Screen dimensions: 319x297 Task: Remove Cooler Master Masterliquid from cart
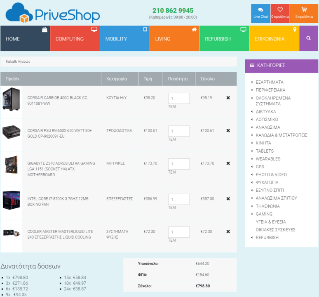click(x=228, y=231)
